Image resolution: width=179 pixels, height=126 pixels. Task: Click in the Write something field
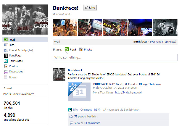[x=115, y=57]
